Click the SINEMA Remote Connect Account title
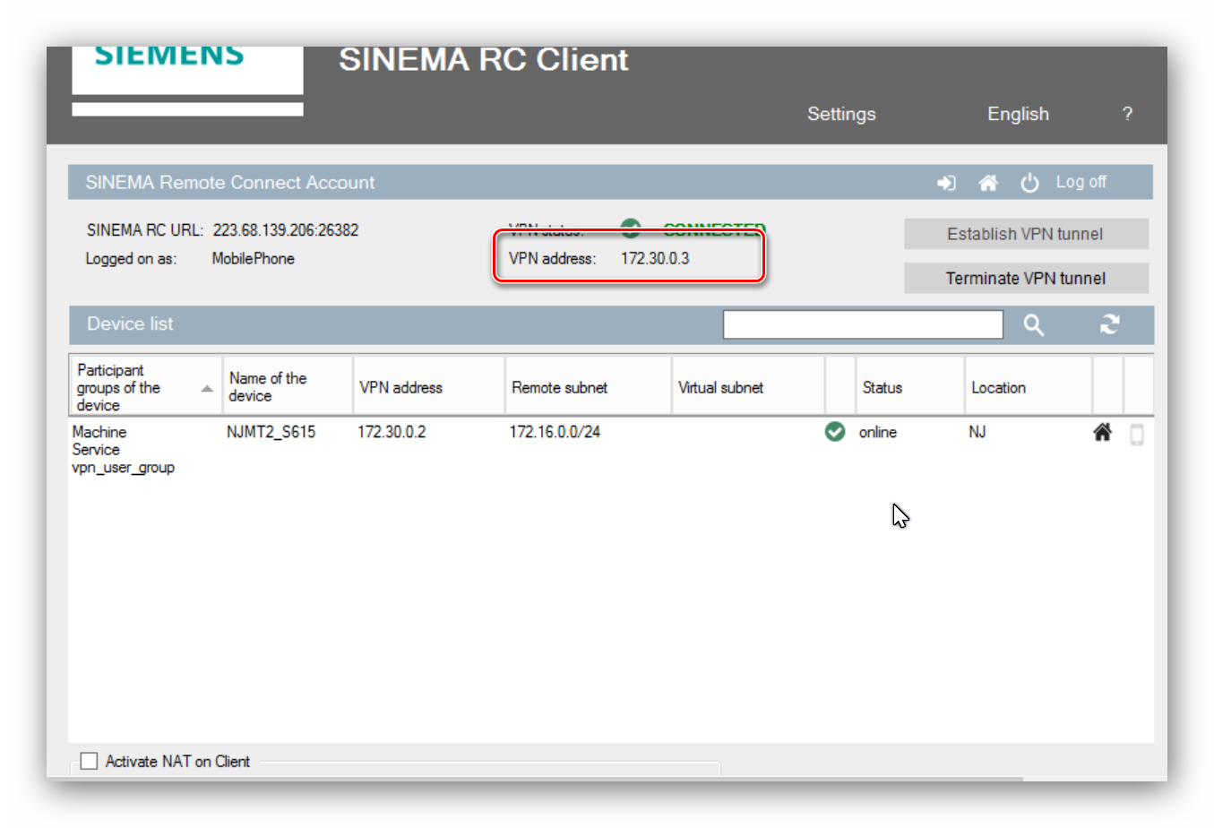The image size is (1214, 828). pyautogui.click(x=230, y=183)
